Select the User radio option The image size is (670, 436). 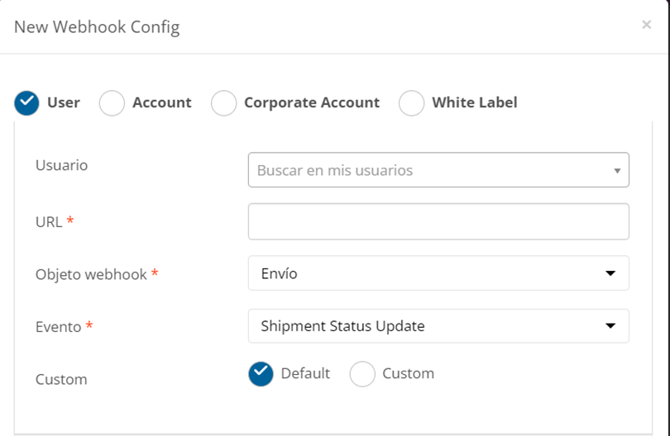coord(26,103)
